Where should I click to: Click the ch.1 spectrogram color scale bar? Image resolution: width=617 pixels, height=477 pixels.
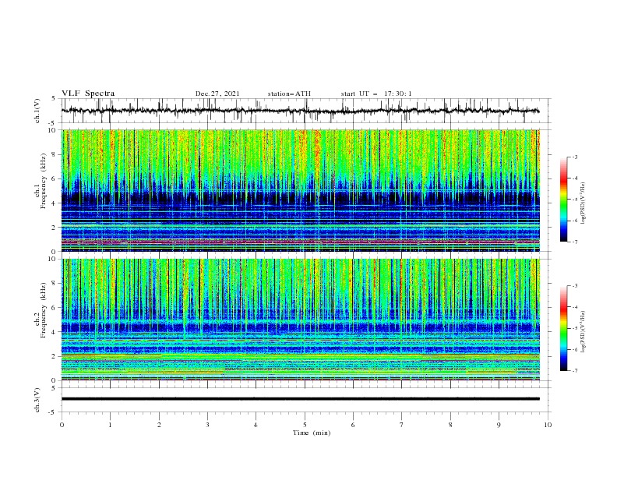click(564, 200)
